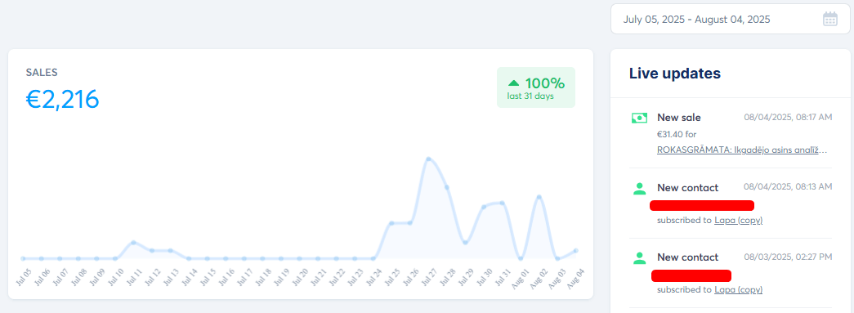Select the Jul 31 data point on chart
854x313 pixels.
point(502,203)
